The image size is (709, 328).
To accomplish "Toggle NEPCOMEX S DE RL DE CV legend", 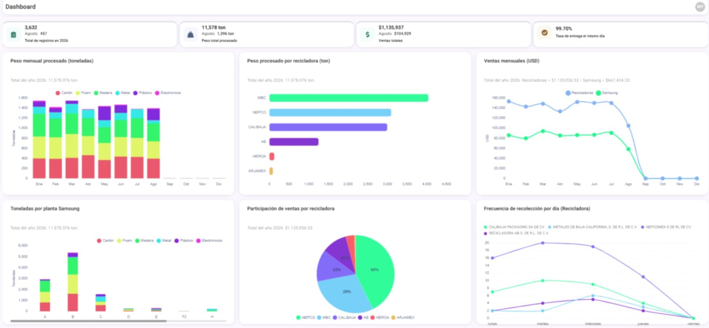I will tap(666, 227).
